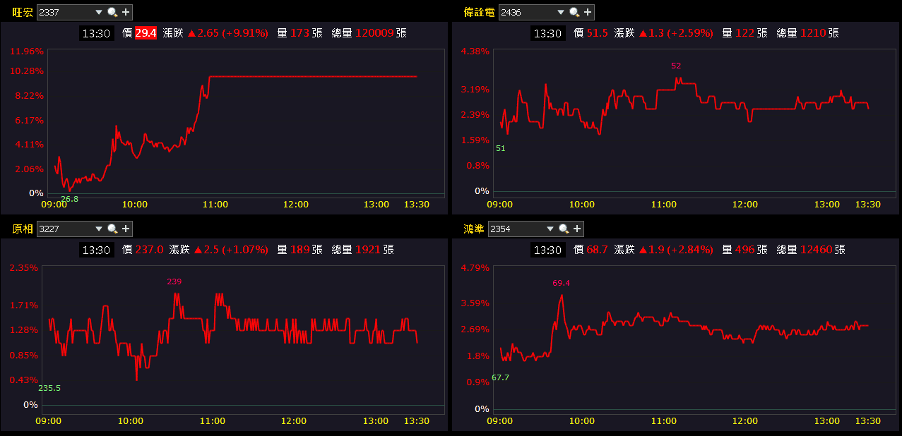Expand the stock dropdown arrow for 2436
This screenshot has height=436, width=902.
coord(561,12)
